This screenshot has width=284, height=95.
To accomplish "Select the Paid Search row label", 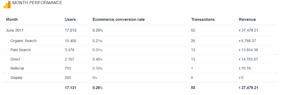I will tap(20, 50).
